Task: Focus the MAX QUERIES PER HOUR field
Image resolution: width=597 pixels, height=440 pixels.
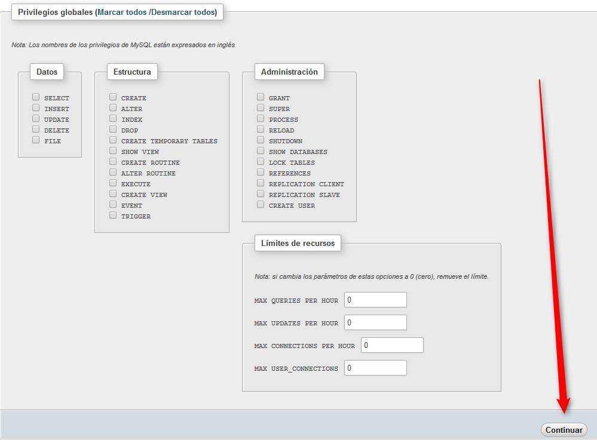Action: (375, 300)
